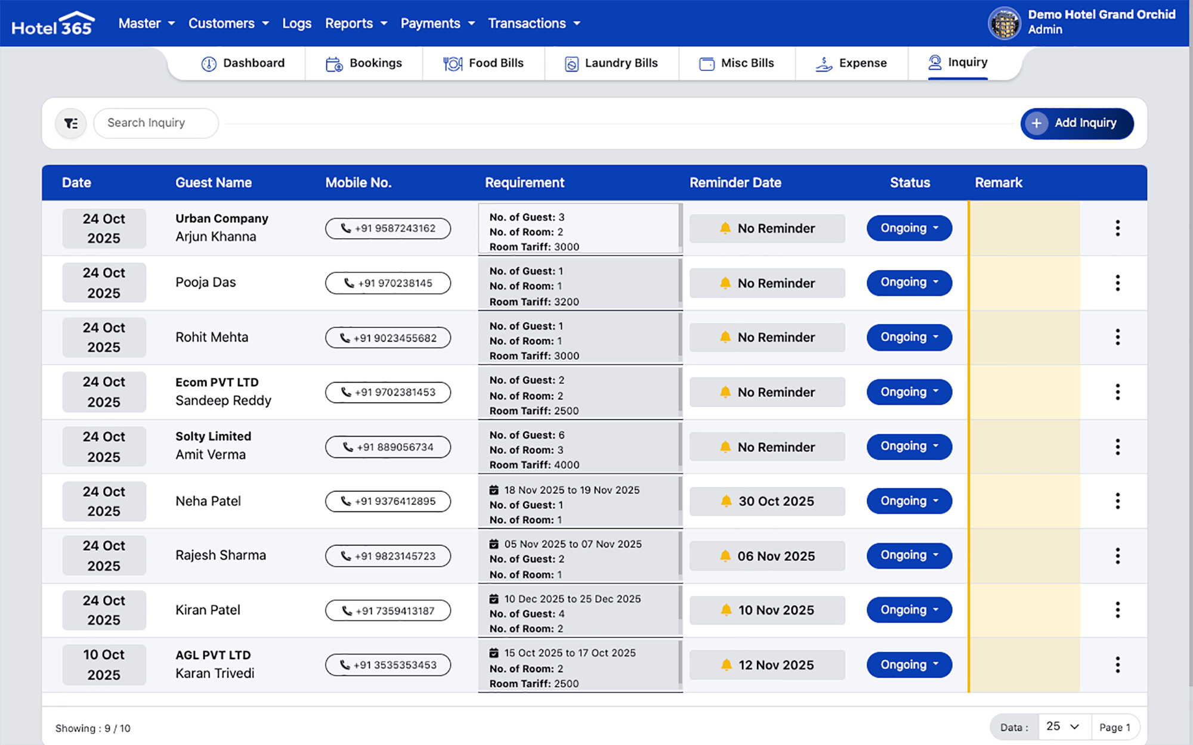
Task: Click the 12 Nov 2025 reminder button
Action: tap(767, 665)
